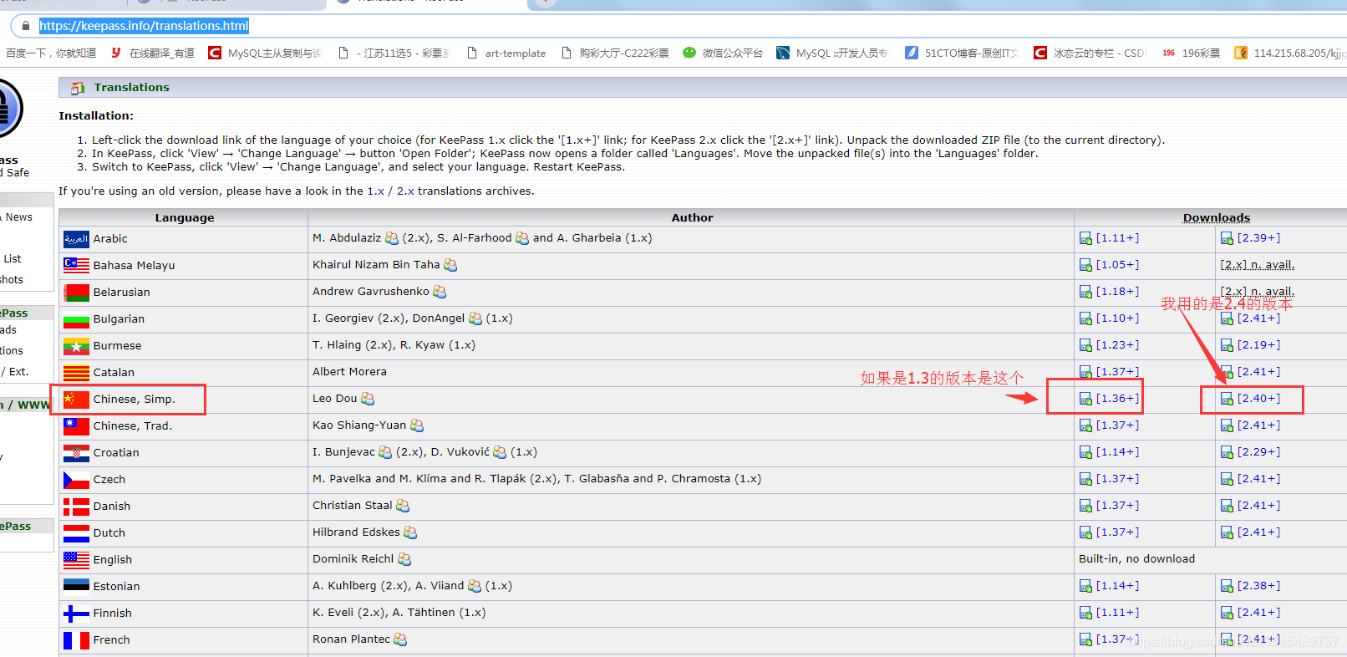The height and width of the screenshot is (657, 1347).
Task: Download Estonian [2.38+] translation
Action: pos(1258,586)
